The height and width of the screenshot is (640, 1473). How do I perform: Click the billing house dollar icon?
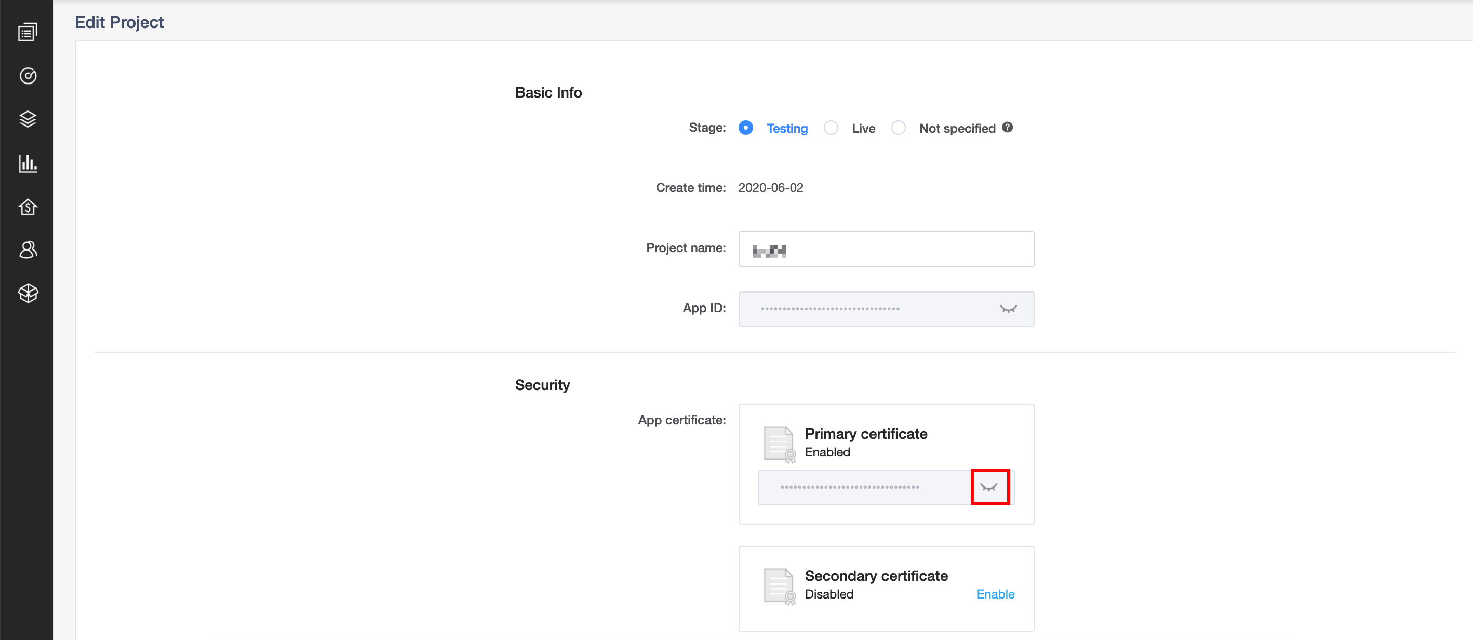pyautogui.click(x=28, y=206)
